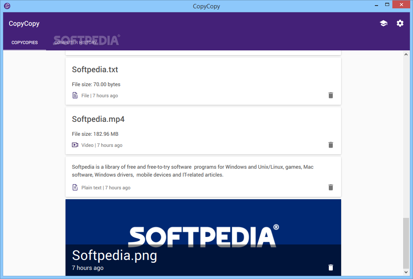Open the tutorial graduation cap icon
The width and height of the screenshot is (413, 279).
pos(384,23)
